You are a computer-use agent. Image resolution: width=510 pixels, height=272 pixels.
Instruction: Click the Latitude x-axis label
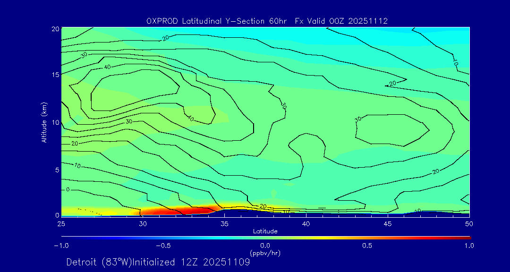pos(265,231)
